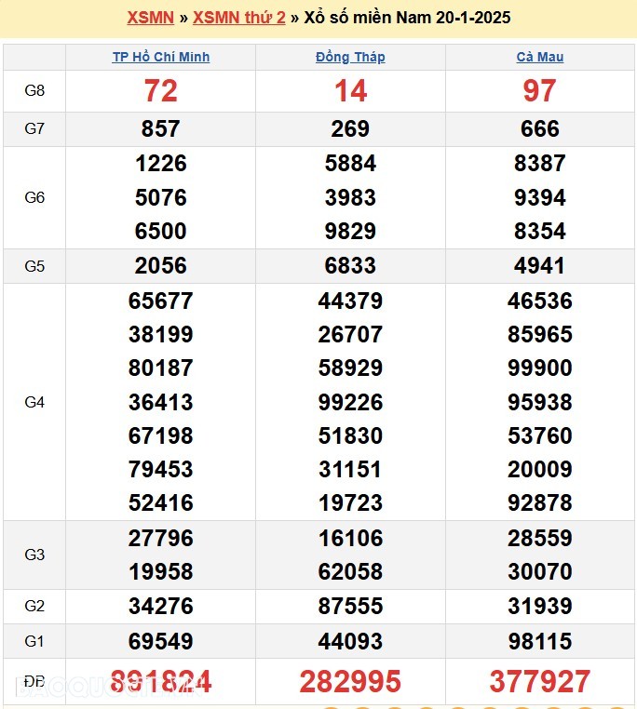Select the special prize number 282995

(350, 681)
